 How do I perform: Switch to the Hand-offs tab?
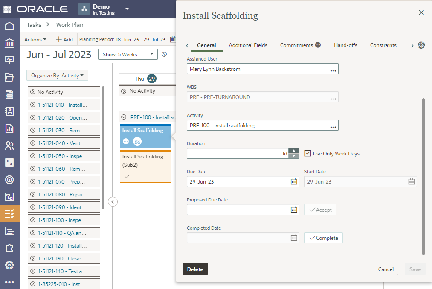click(345, 45)
